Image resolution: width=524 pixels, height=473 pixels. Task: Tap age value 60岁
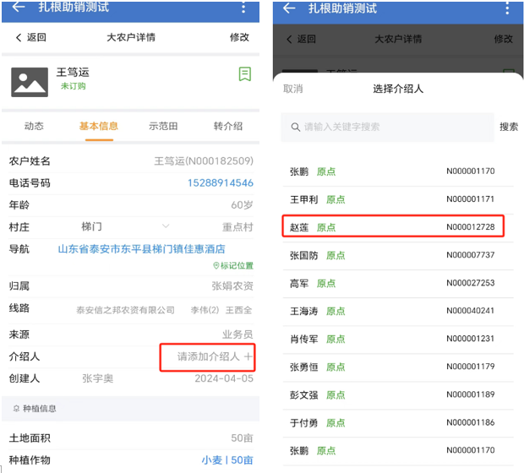[x=242, y=205]
